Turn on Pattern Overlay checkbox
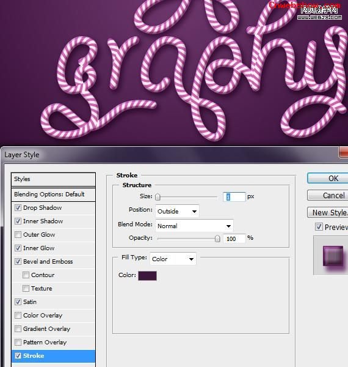348x367 pixels. (x=18, y=342)
